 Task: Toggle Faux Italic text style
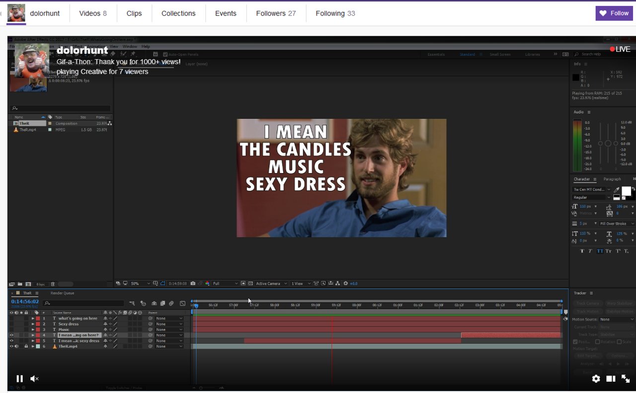[x=590, y=251]
